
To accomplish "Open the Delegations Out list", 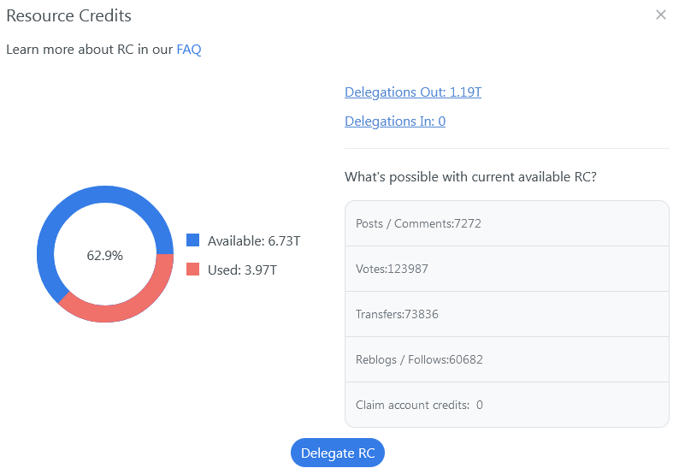I will point(412,92).
